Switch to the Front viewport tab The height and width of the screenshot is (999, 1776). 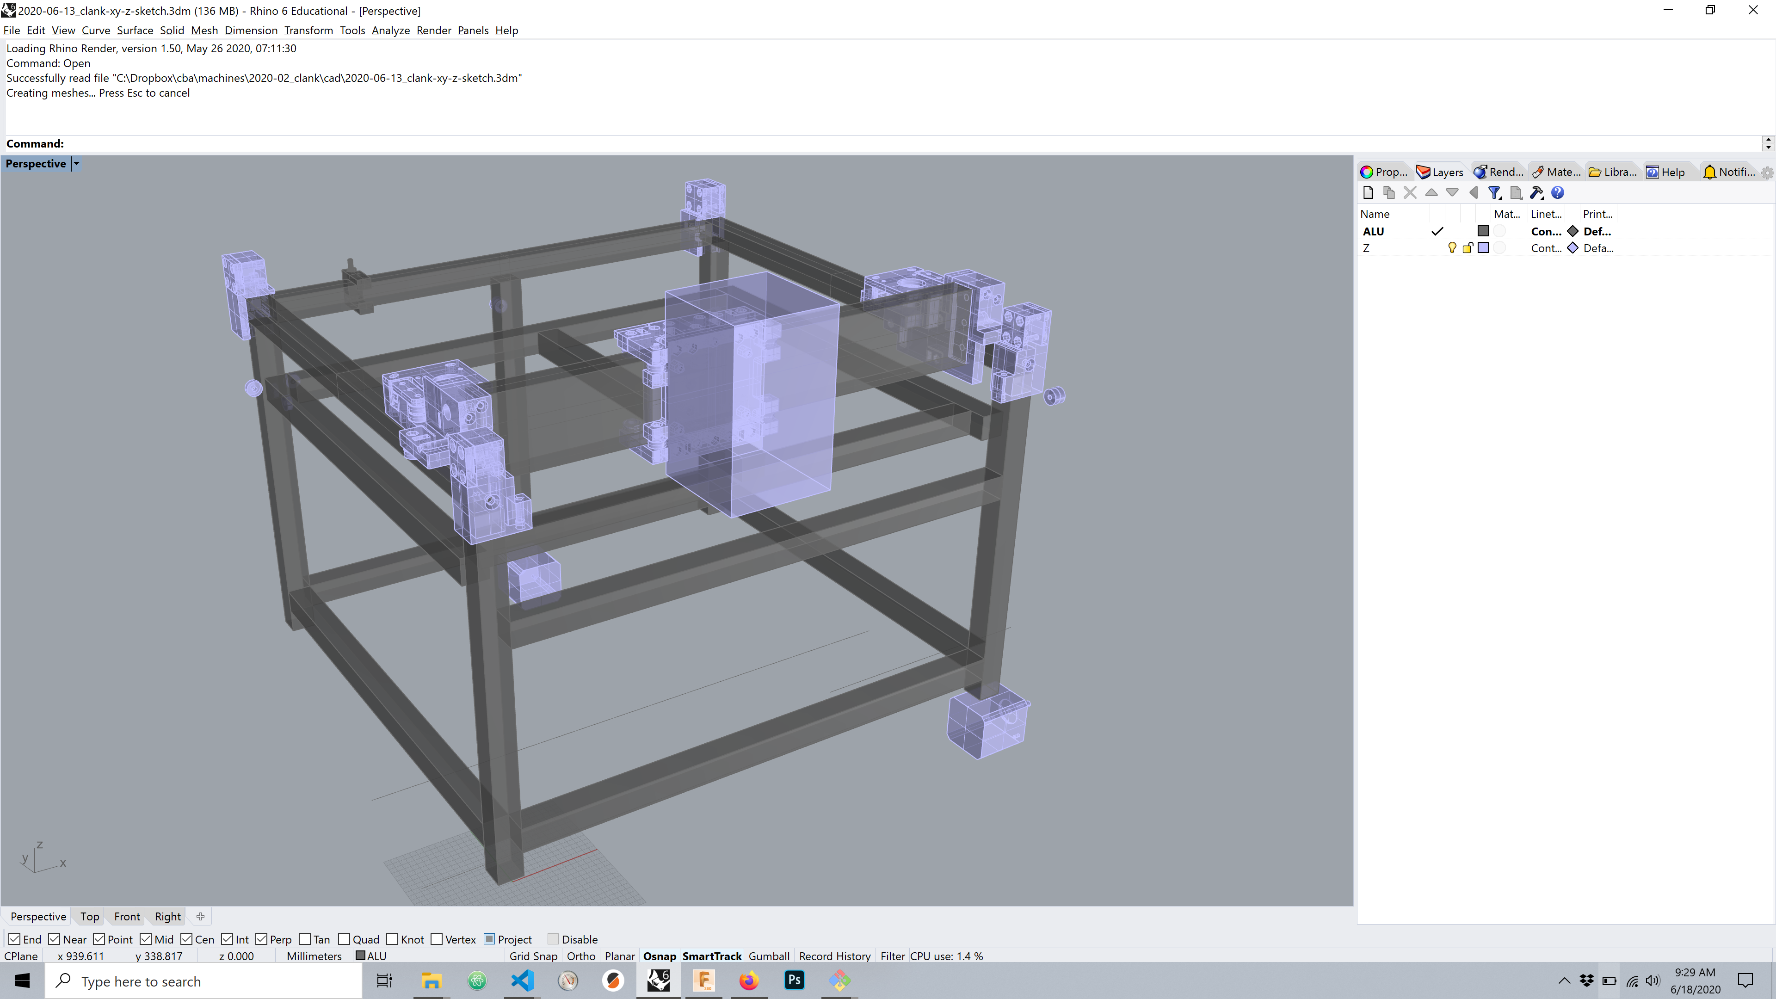(127, 916)
